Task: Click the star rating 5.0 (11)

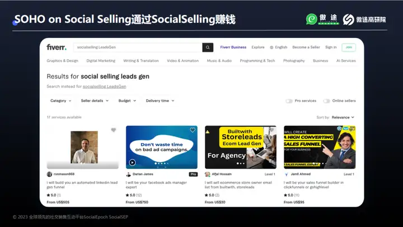Action: tap(292, 195)
